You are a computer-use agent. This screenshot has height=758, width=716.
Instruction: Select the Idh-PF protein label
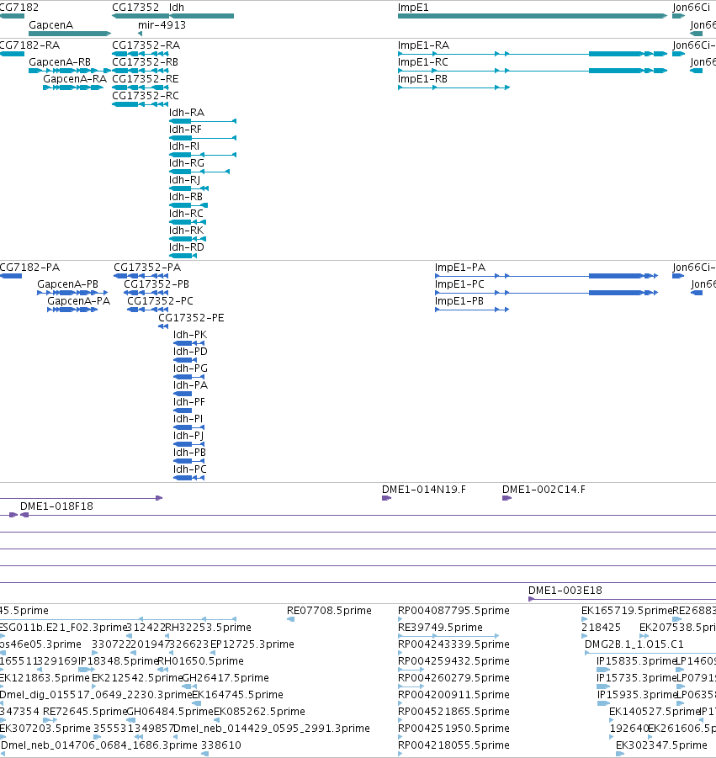[x=189, y=402]
